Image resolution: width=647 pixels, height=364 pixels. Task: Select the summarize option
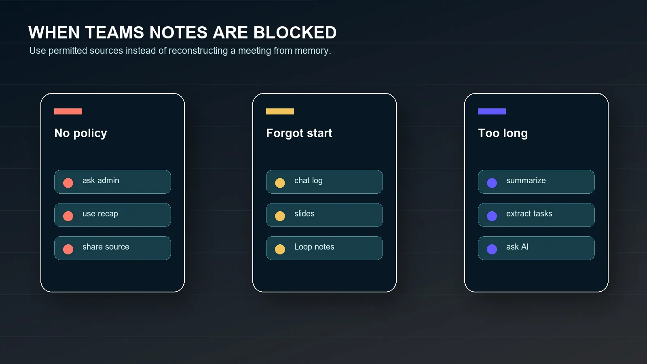pos(536,182)
